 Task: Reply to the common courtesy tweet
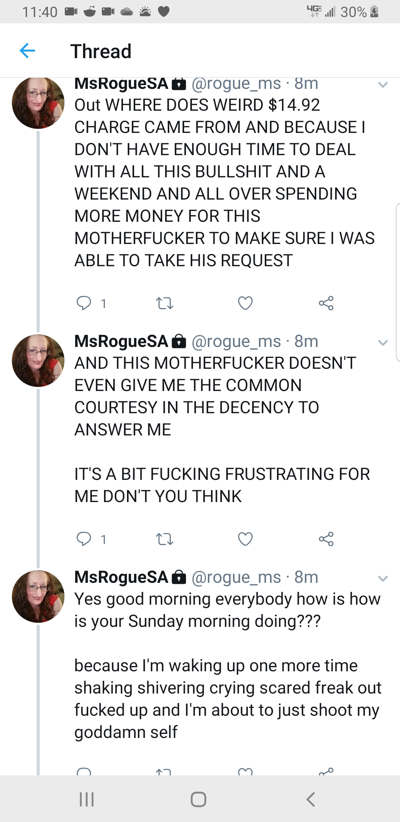pos(84,539)
